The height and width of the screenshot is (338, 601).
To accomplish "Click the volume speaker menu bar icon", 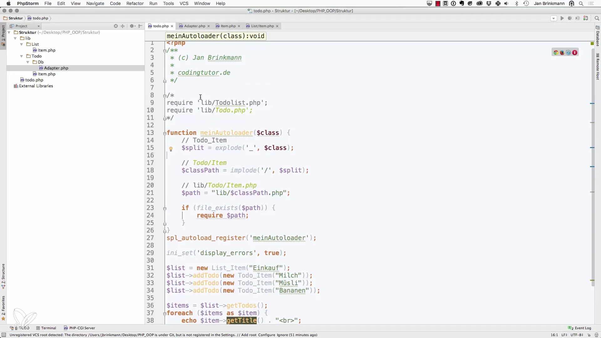I will point(507,3).
